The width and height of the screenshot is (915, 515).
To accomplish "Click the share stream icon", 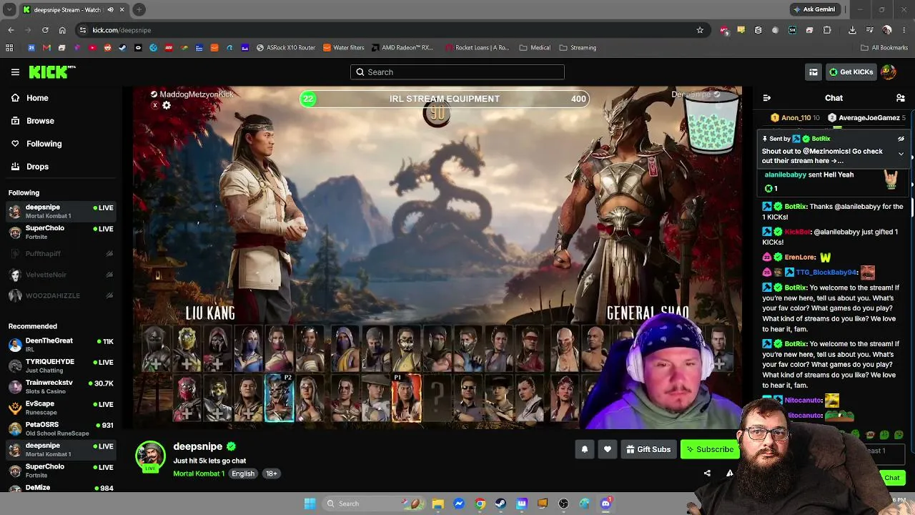I will click(707, 473).
